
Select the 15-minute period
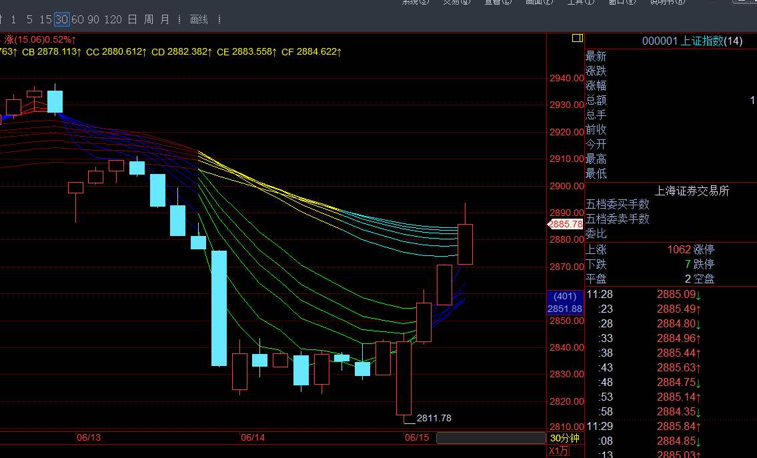coord(45,19)
